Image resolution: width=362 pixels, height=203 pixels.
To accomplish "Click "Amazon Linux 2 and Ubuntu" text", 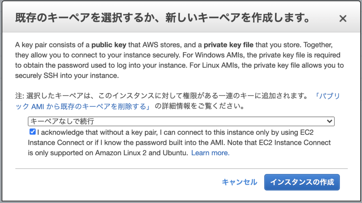I will point(141,153).
